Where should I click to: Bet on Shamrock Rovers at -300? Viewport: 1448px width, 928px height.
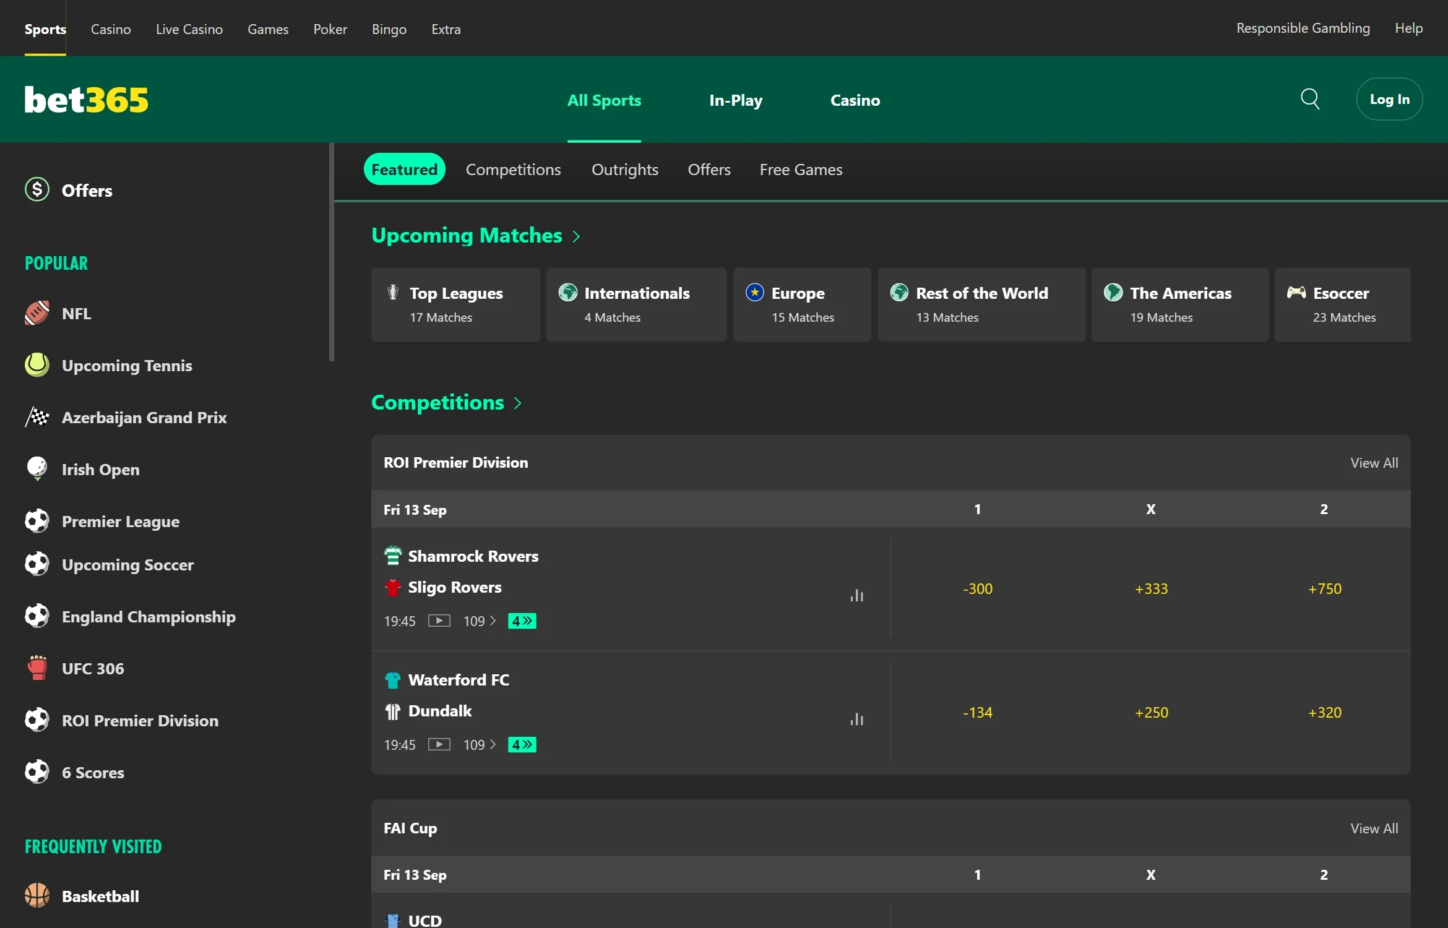[977, 589]
